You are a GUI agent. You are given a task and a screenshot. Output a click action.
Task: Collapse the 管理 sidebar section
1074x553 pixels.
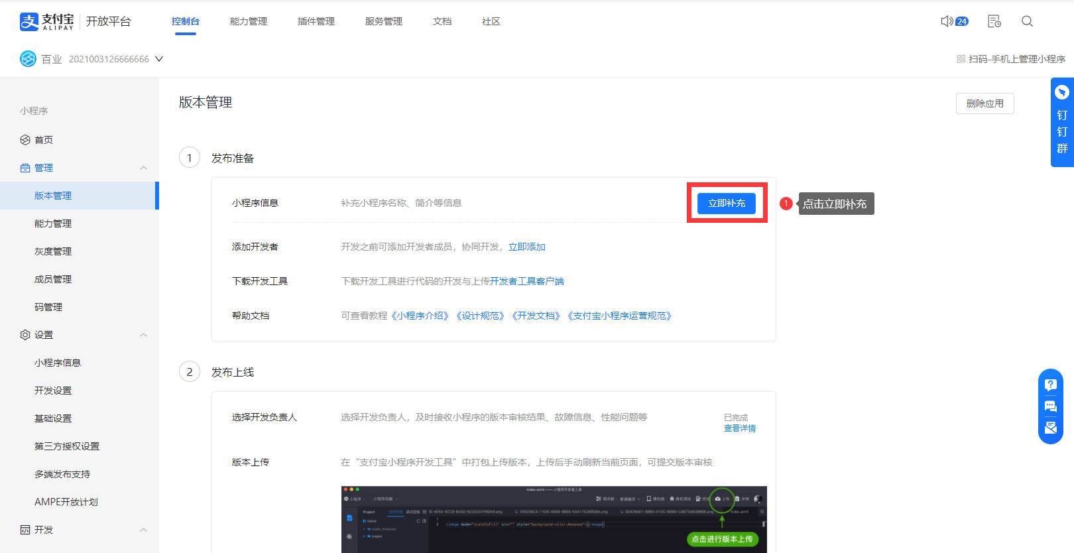tap(143, 168)
